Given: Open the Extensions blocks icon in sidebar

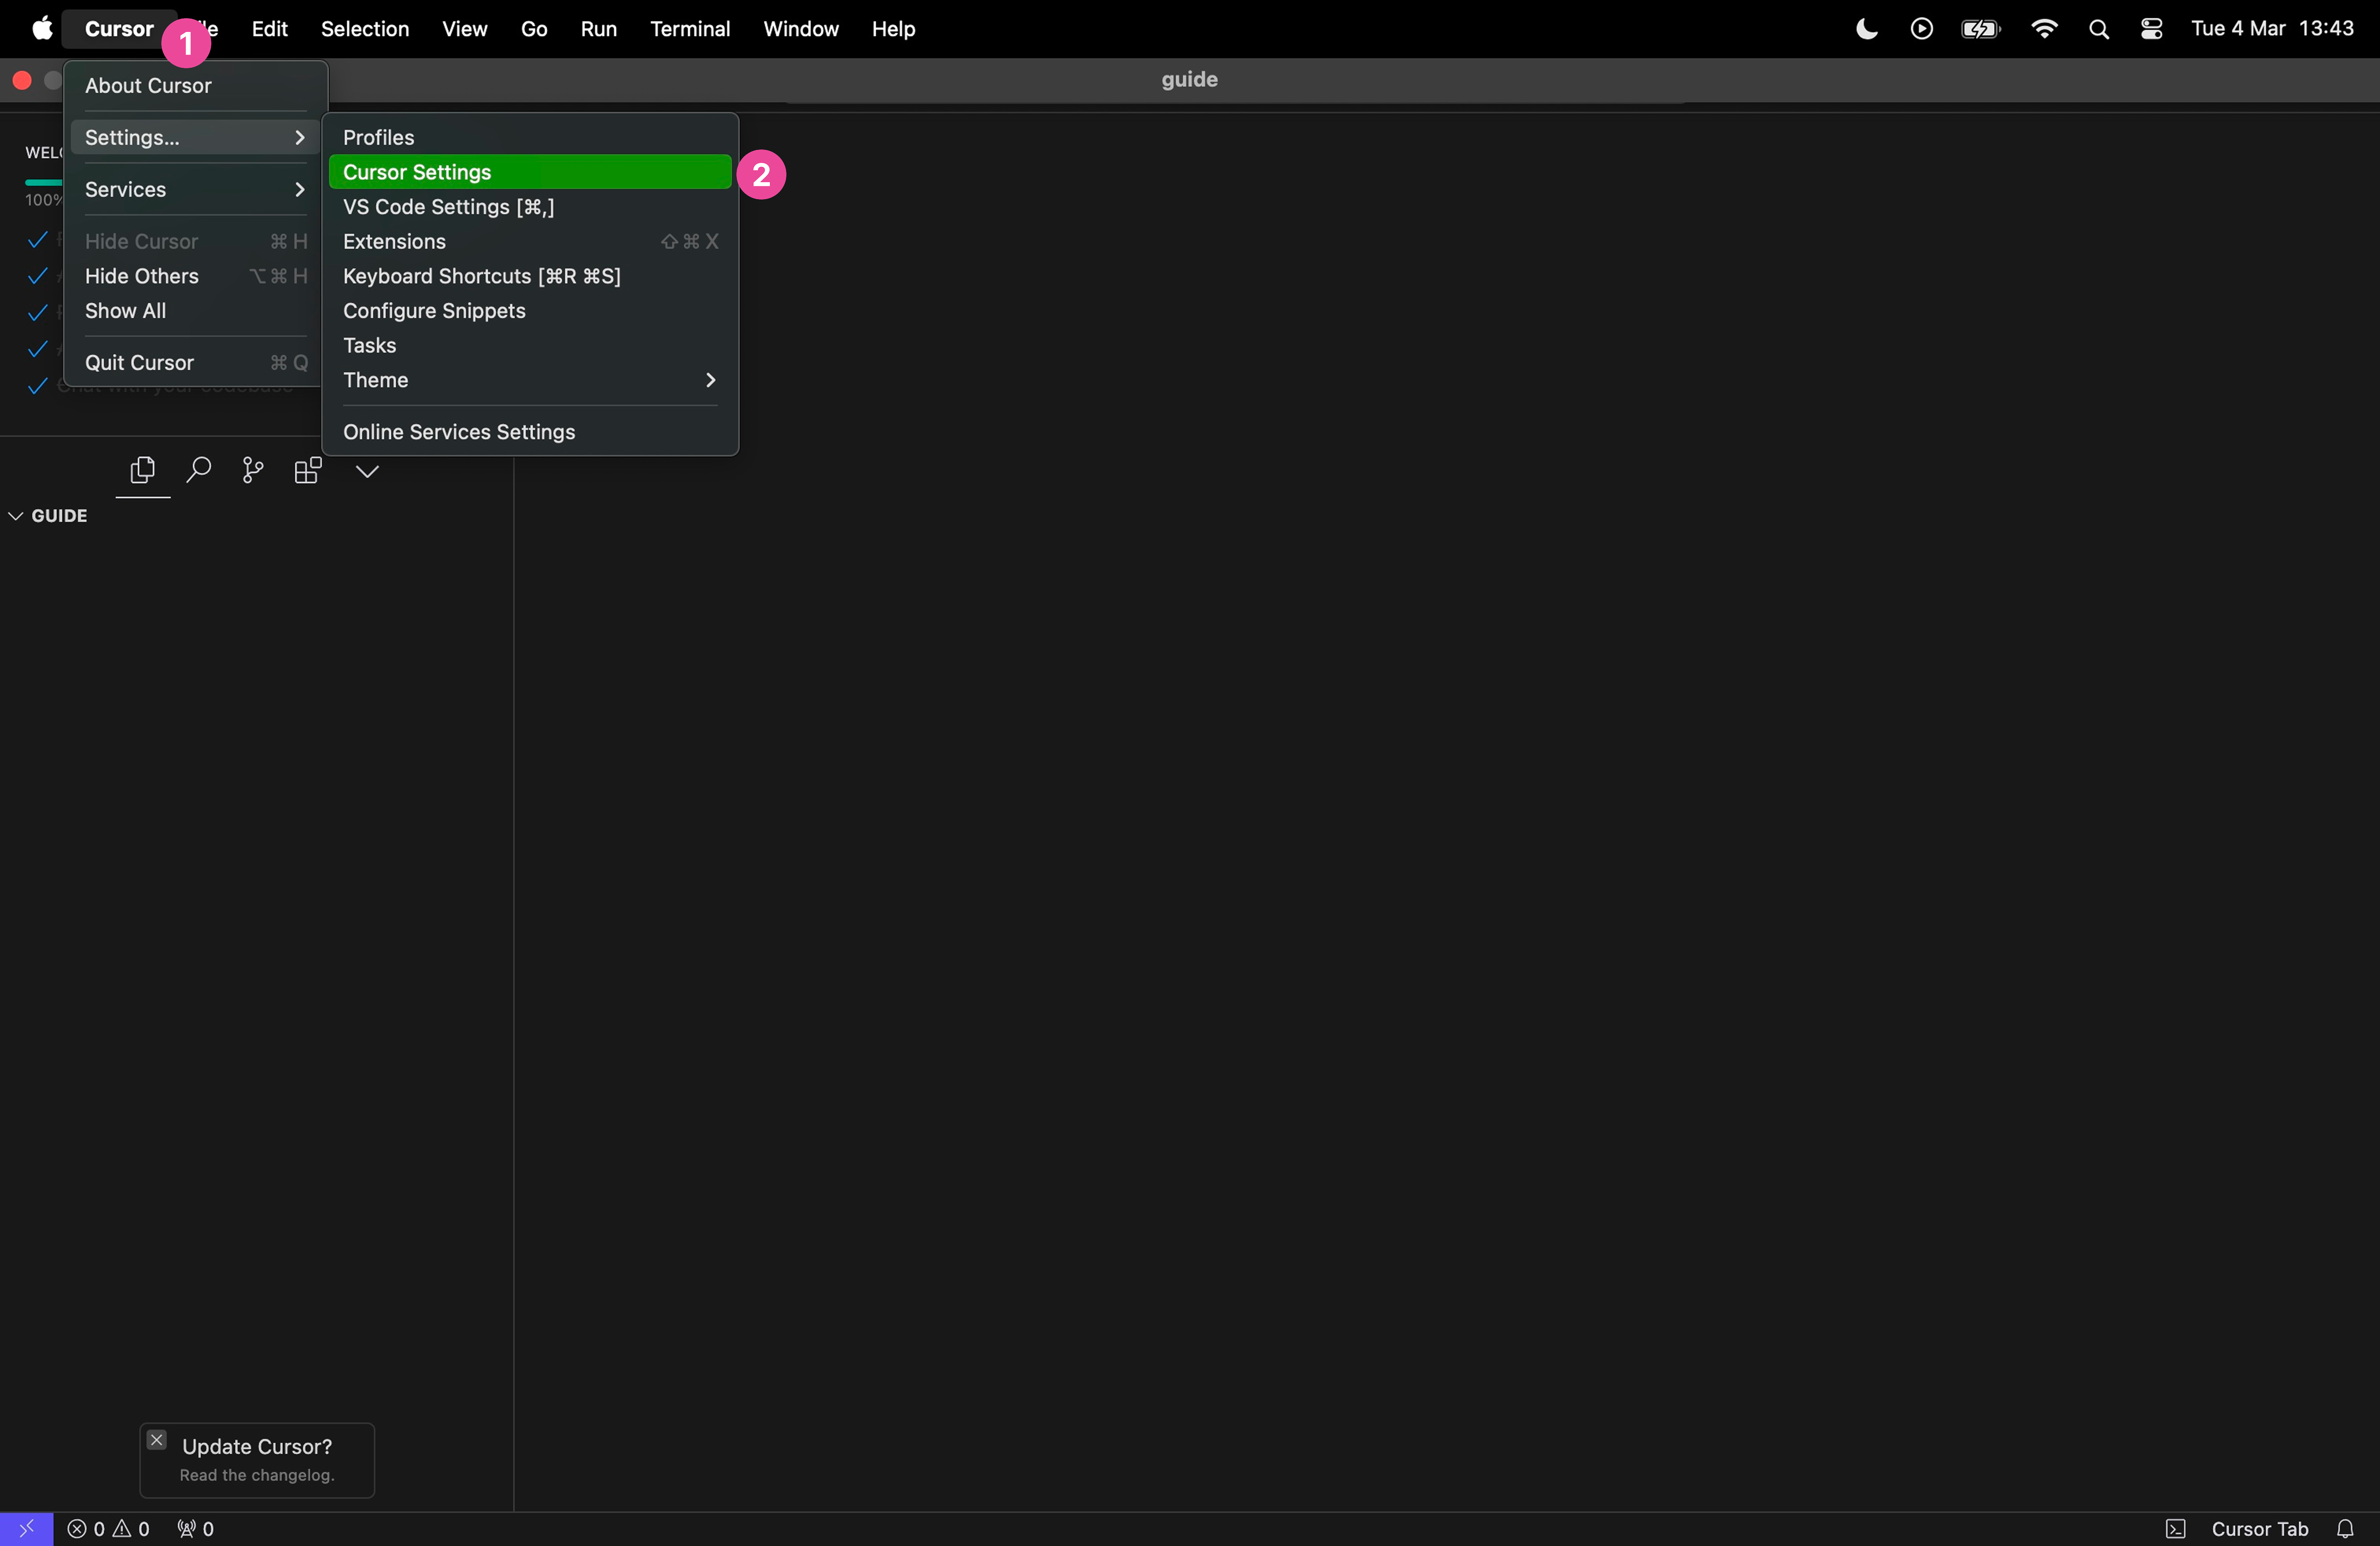Looking at the screenshot, I should 308,470.
